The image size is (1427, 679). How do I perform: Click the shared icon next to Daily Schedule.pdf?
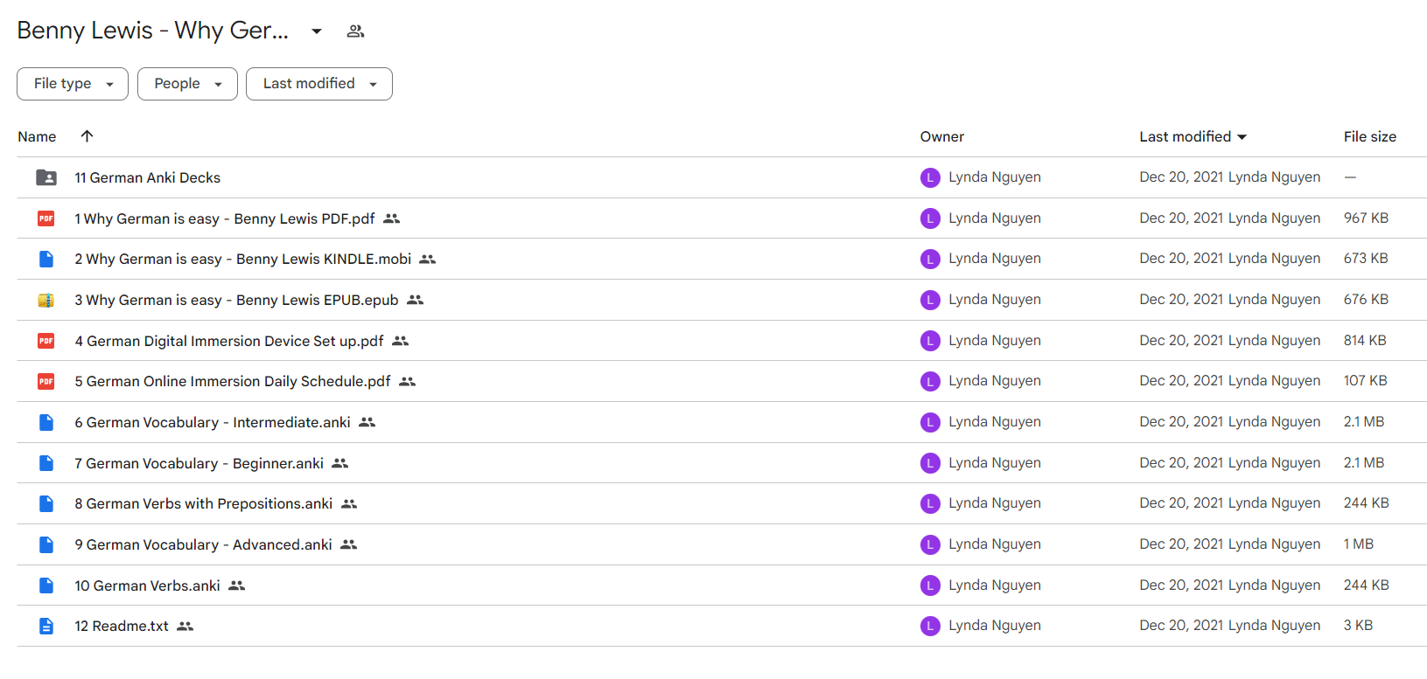click(x=408, y=382)
